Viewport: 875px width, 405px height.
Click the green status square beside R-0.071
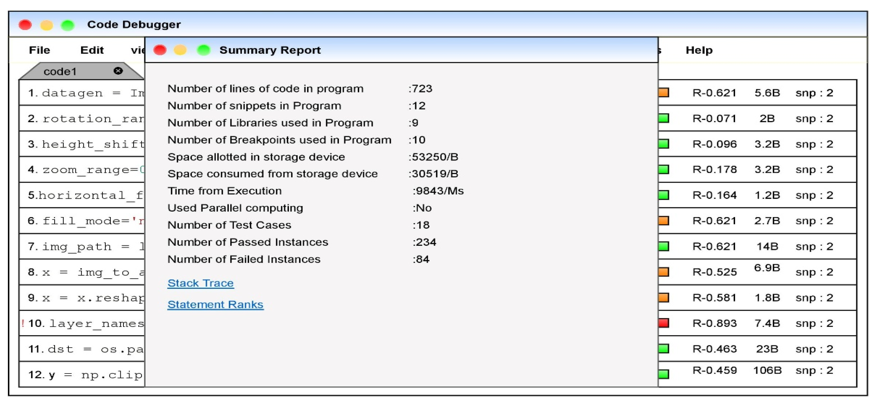click(x=663, y=118)
